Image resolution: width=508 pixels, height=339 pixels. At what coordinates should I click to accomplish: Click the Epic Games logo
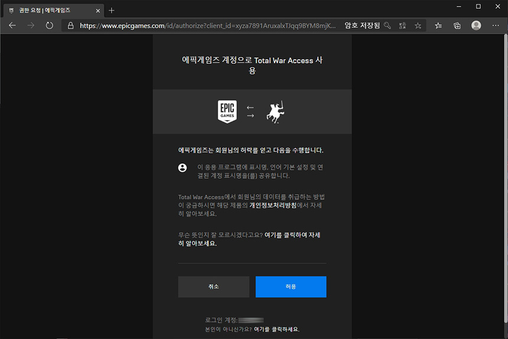point(227,111)
